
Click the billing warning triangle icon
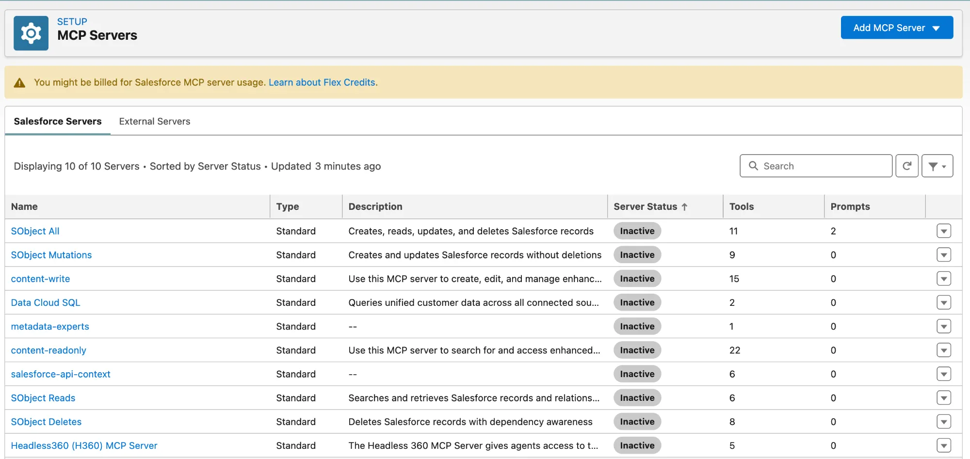click(x=19, y=83)
